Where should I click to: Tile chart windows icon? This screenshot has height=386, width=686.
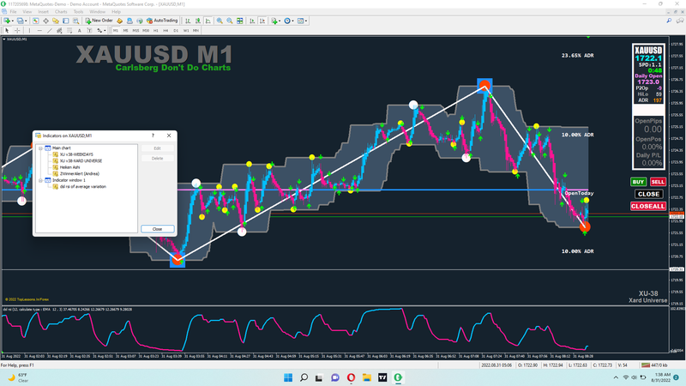pyautogui.click(x=240, y=21)
